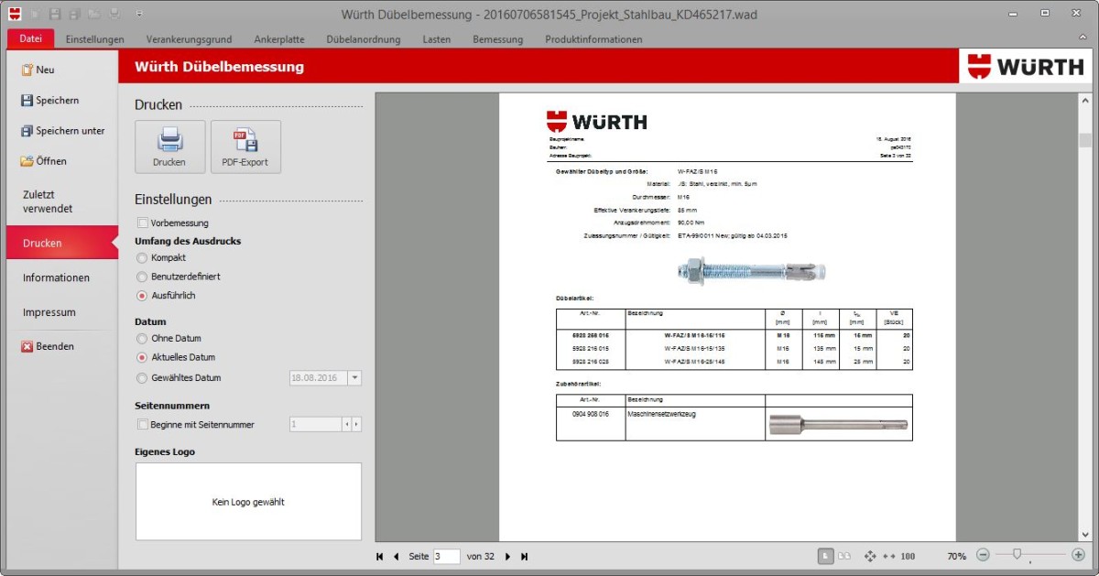Image resolution: width=1099 pixels, height=576 pixels.
Task: Click the PDF-Export button
Action: click(245, 147)
